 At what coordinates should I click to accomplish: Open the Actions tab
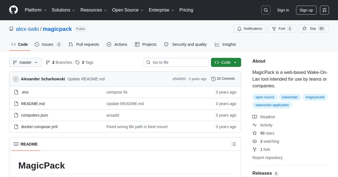click(x=117, y=44)
